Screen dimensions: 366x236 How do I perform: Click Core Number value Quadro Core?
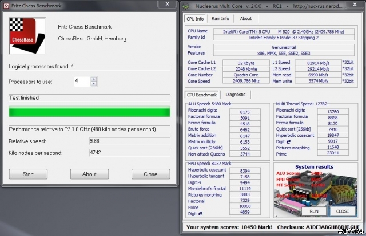pyautogui.click(x=246, y=75)
